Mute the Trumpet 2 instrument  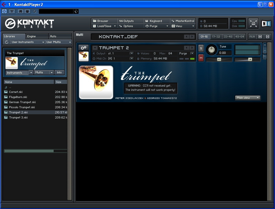click(201, 58)
